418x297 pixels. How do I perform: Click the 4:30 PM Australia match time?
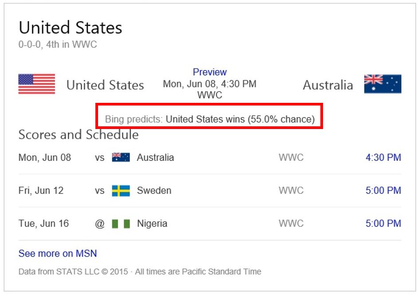(x=383, y=157)
